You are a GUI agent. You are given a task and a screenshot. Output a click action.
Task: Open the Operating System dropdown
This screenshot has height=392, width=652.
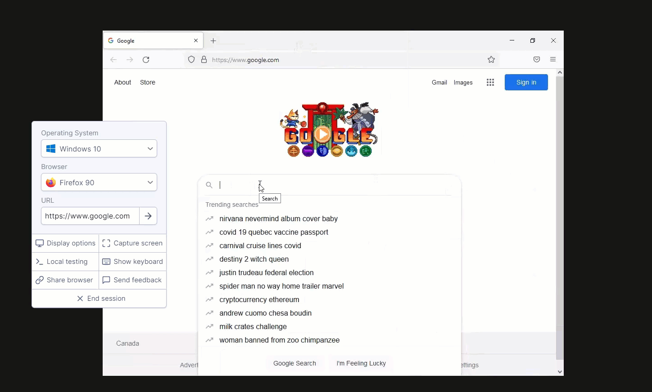point(99,149)
